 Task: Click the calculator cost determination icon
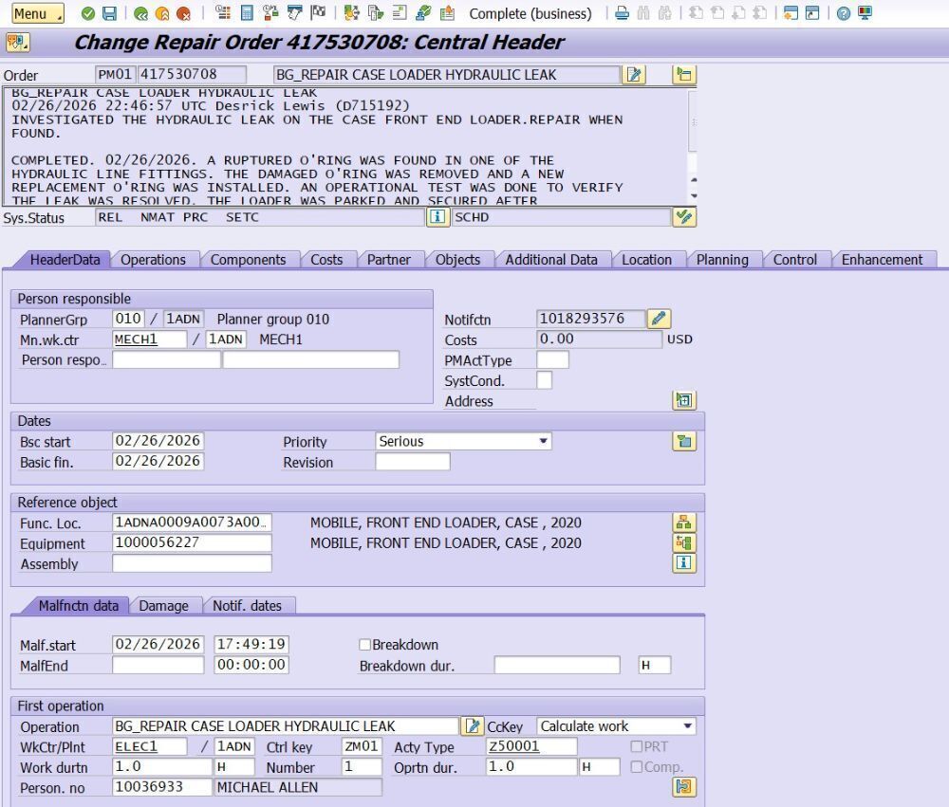[x=247, y=12]
